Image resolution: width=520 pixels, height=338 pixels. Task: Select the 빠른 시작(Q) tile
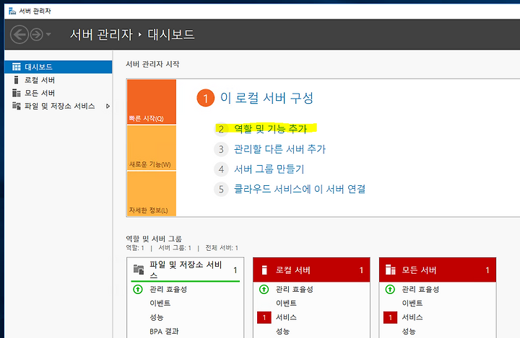(152, 102)
